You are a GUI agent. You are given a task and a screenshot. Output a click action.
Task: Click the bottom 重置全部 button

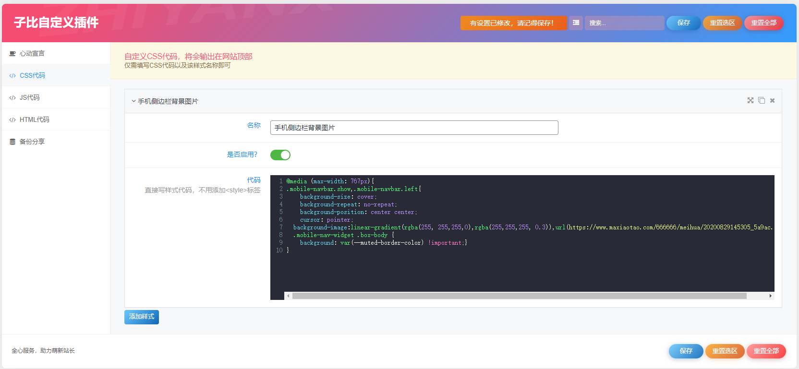[x=766, y=351]
